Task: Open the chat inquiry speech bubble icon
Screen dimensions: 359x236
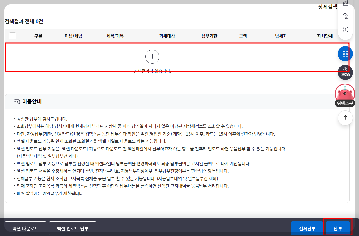Action: point(345,16)
